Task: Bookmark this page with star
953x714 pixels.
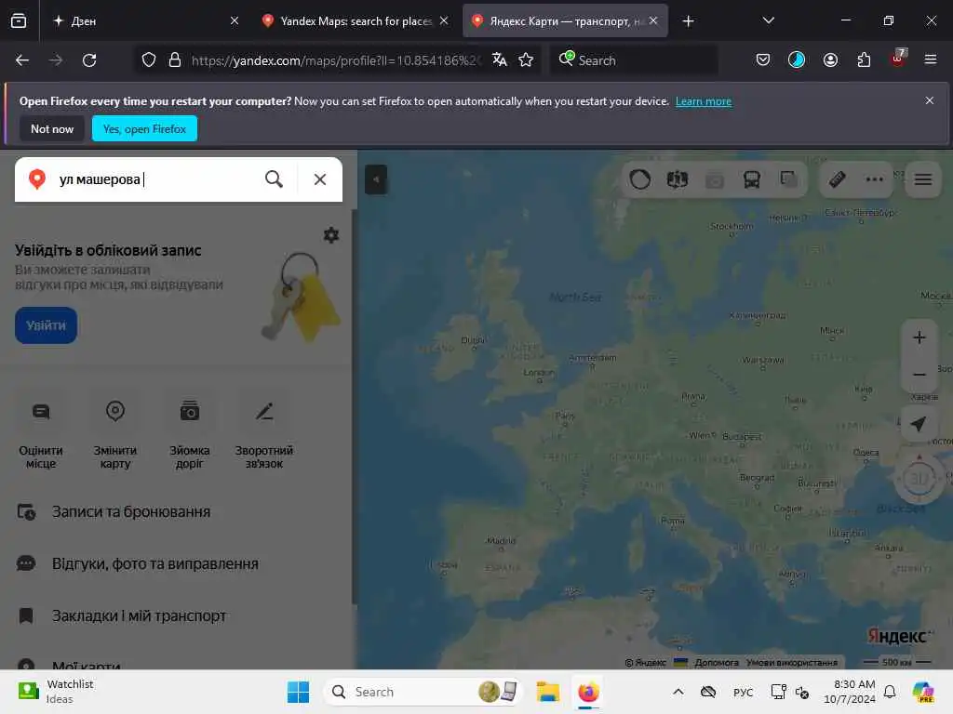Action: tap(526, 59)
